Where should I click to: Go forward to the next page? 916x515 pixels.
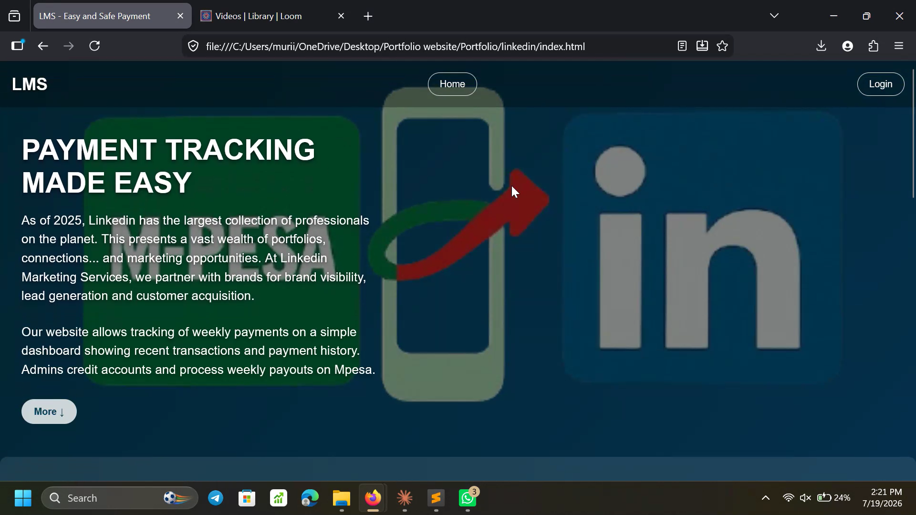[69, 46]
